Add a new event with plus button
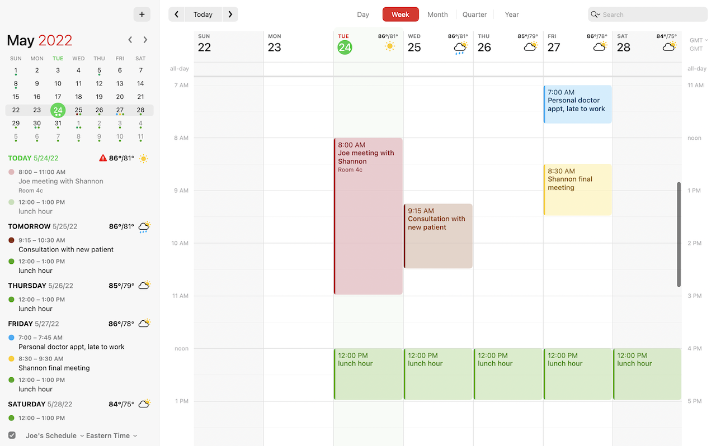716x446 pixels. [142, 15]
